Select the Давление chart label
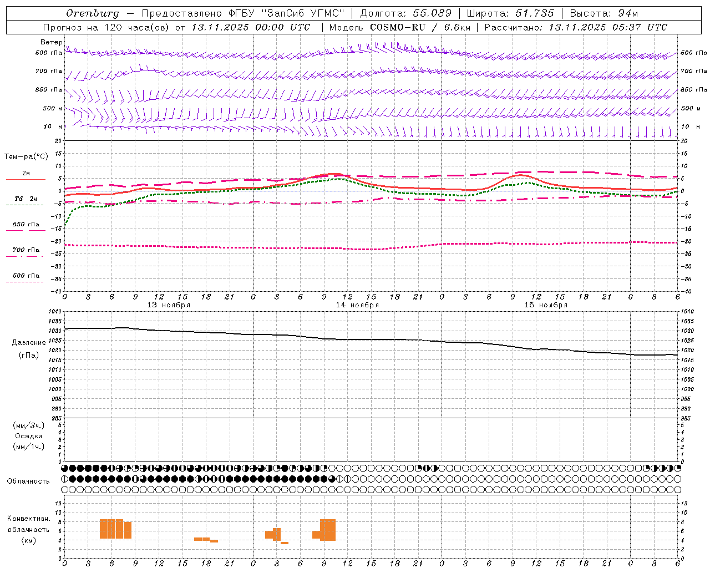710x568 pixels. pos(29,342)
